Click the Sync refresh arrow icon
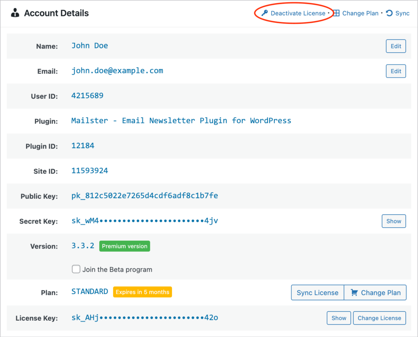Viewport: 418px width, 337px height. (389, 13)
